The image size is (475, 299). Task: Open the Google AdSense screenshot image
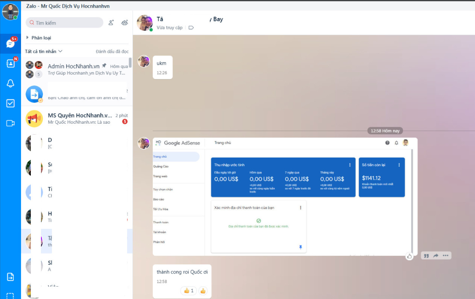pyautogui.click(x=285, y=197)
